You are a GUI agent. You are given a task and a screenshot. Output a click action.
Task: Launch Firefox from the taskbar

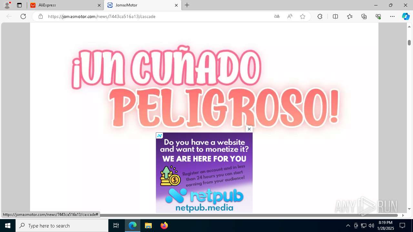tap(164, 226)
